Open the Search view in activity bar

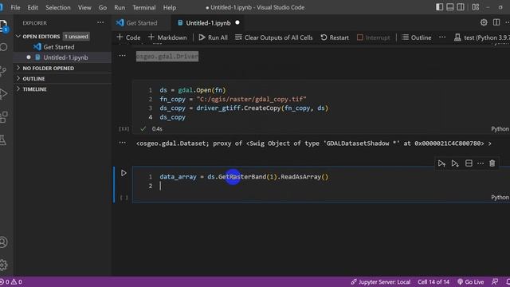(3, 47)
